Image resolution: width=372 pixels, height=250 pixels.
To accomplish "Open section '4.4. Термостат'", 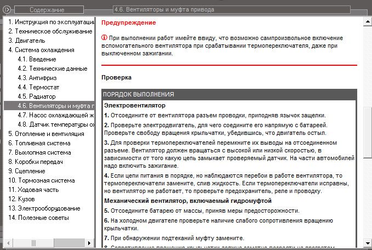I will tap(38, 87).
